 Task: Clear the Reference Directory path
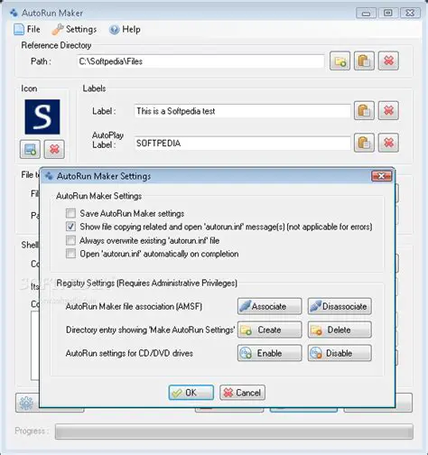(388, 61)
